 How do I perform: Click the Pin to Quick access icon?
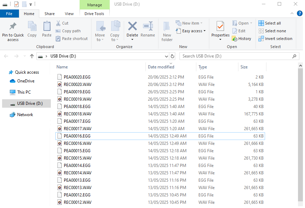point(13,27)
